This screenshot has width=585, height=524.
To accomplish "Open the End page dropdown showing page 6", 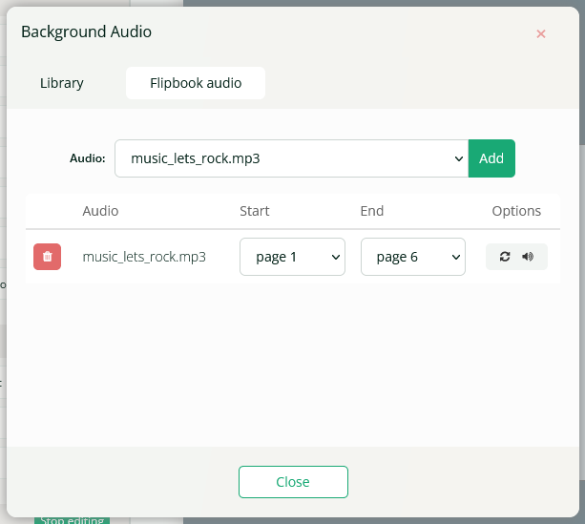I will pyautogui.click(x=413, y=257).
